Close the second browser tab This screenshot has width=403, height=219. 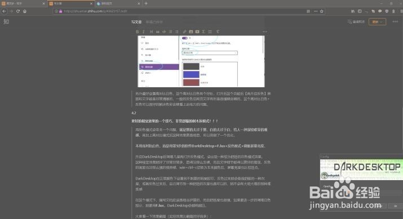(x=91, y=3)
